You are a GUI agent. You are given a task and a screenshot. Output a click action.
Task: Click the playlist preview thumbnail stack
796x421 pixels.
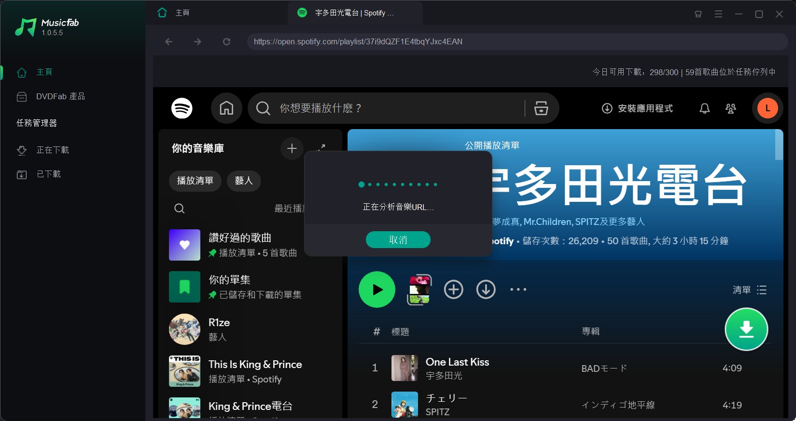click(419, 289)
